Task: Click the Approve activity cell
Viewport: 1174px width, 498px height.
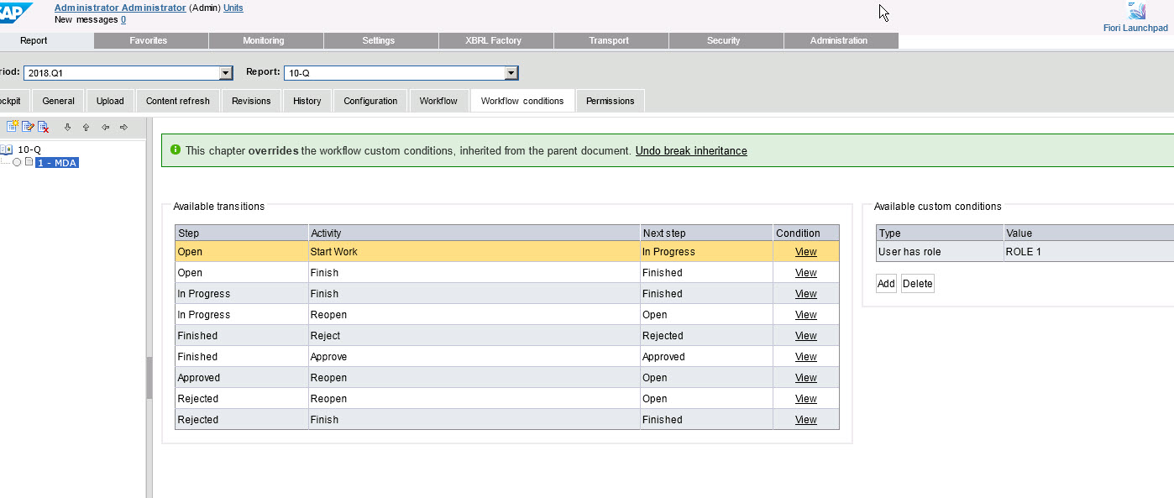Action: pos(474,357)
